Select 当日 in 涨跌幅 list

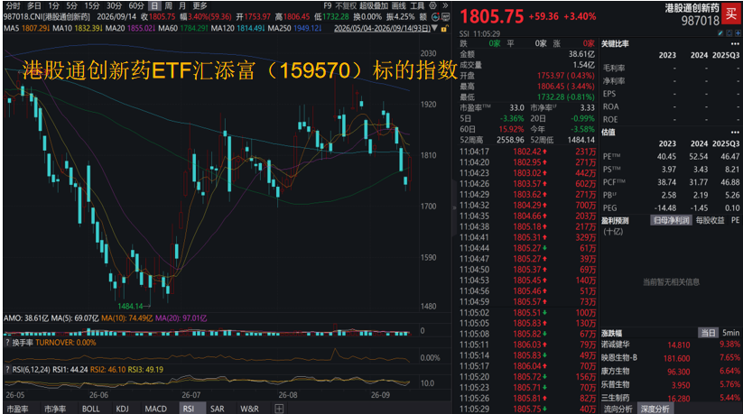click(x=708, y=333)
